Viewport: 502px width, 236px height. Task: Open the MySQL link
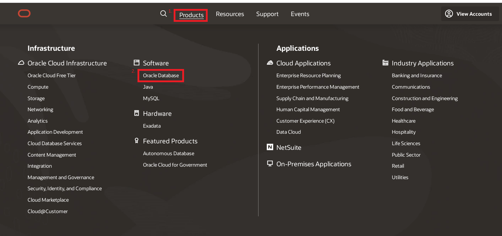(151, 98)
